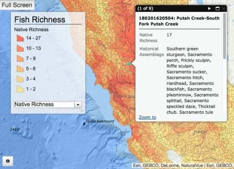Maximize the popup window

[218, 9]
